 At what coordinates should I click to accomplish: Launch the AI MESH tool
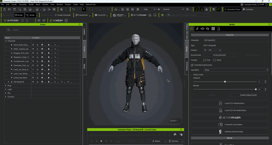56,20
